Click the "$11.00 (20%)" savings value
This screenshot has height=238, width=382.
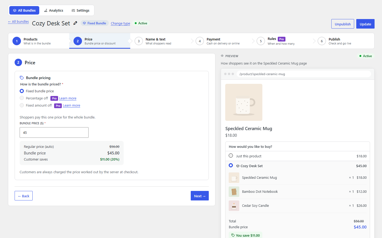pos(110,159)
